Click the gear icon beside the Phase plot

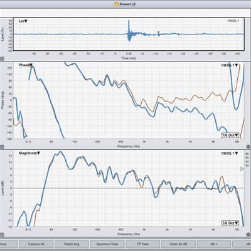[x=248, y=147]
